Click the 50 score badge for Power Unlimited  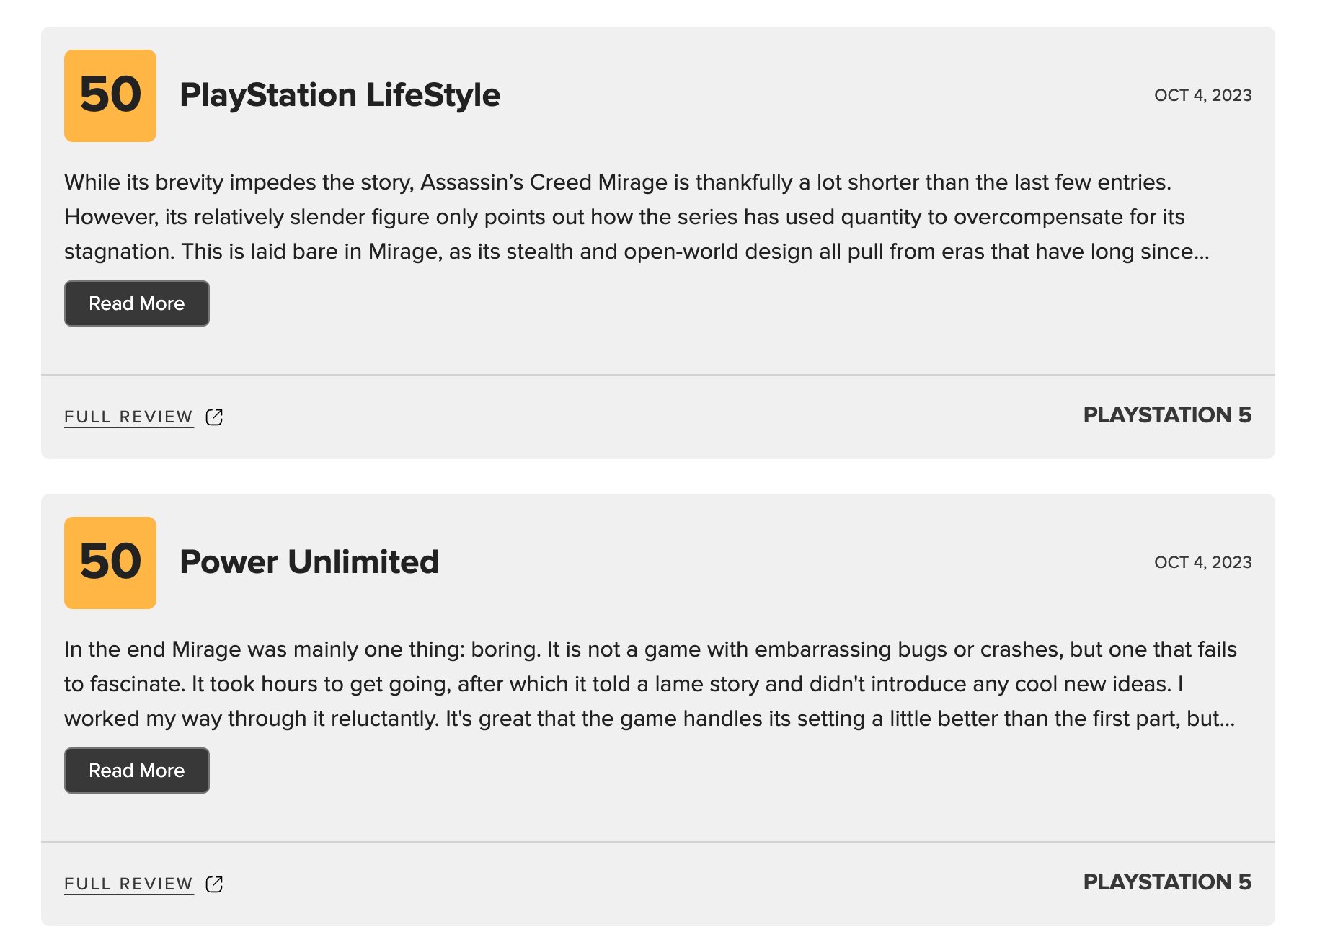(x=110, y=563)
